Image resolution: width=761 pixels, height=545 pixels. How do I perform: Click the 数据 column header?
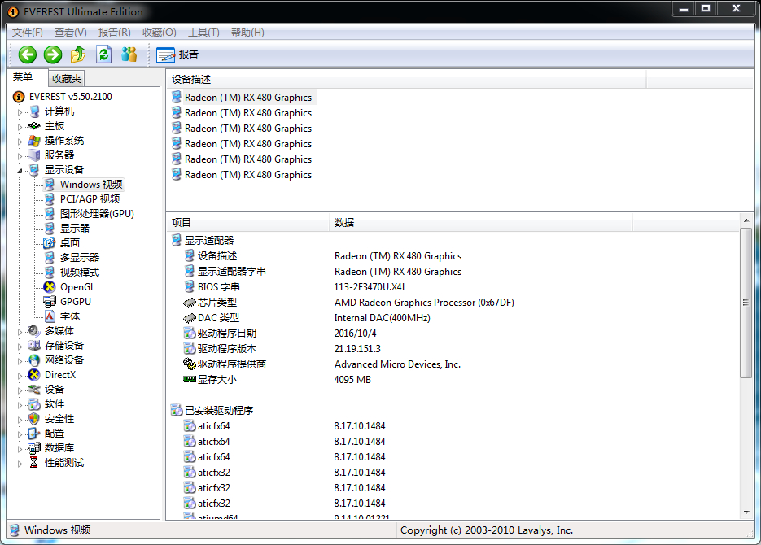click(481, 223)
